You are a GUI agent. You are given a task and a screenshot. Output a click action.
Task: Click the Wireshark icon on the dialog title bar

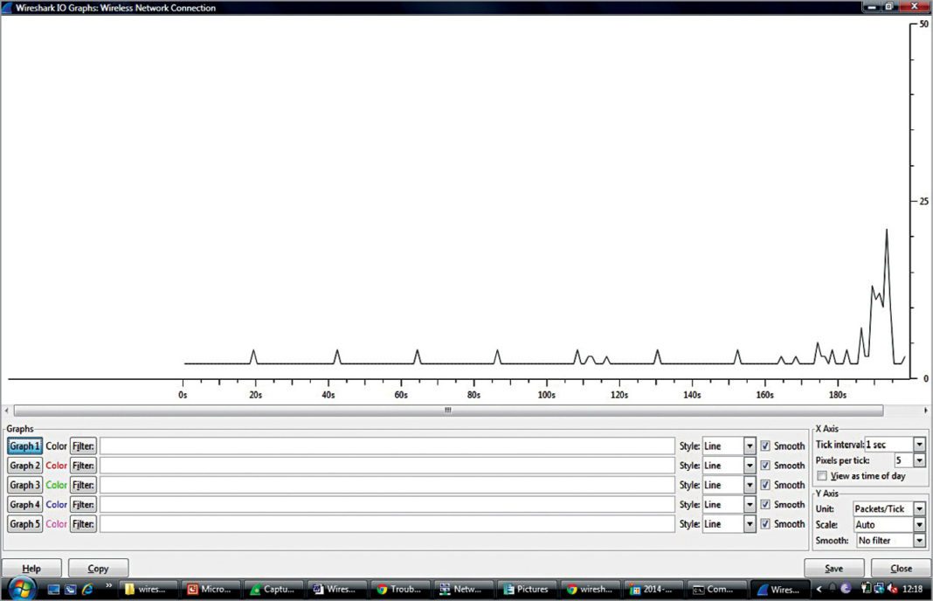7,7
